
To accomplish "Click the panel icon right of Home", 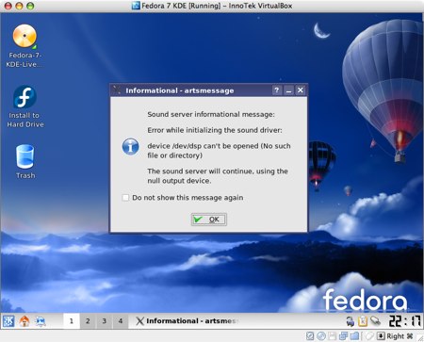I will (x=41, y=321).
